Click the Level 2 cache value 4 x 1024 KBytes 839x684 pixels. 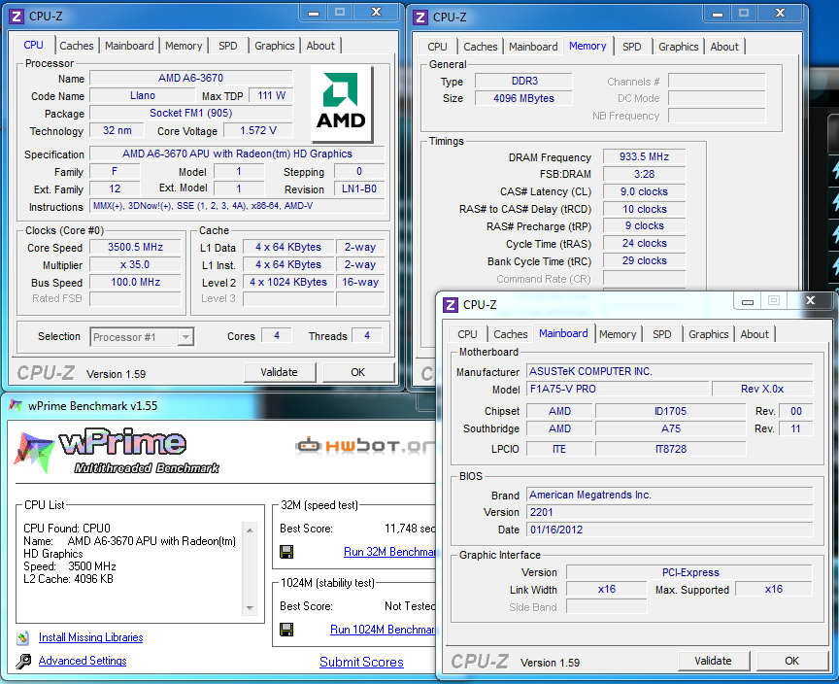click(x=288, y=282)
